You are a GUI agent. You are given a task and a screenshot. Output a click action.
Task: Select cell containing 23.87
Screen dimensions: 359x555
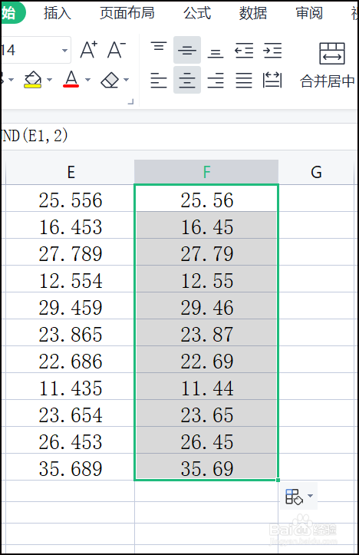tap(206, 334)
